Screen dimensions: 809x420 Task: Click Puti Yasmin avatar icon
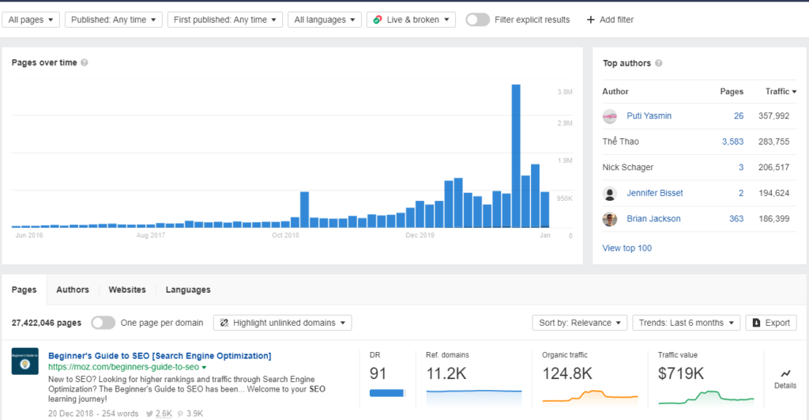610,116
